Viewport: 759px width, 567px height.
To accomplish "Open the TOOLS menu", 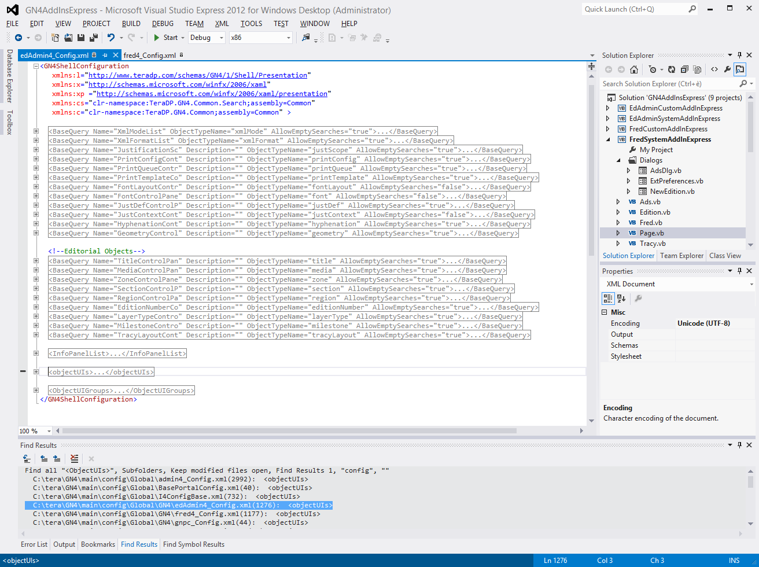I will 251,24.
